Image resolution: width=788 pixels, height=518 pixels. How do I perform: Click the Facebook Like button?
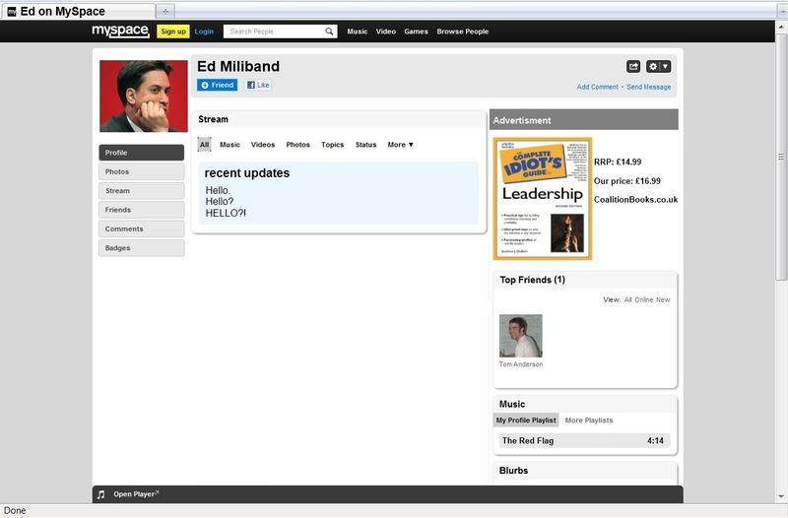pyautogui.click(x=258, y=85)
